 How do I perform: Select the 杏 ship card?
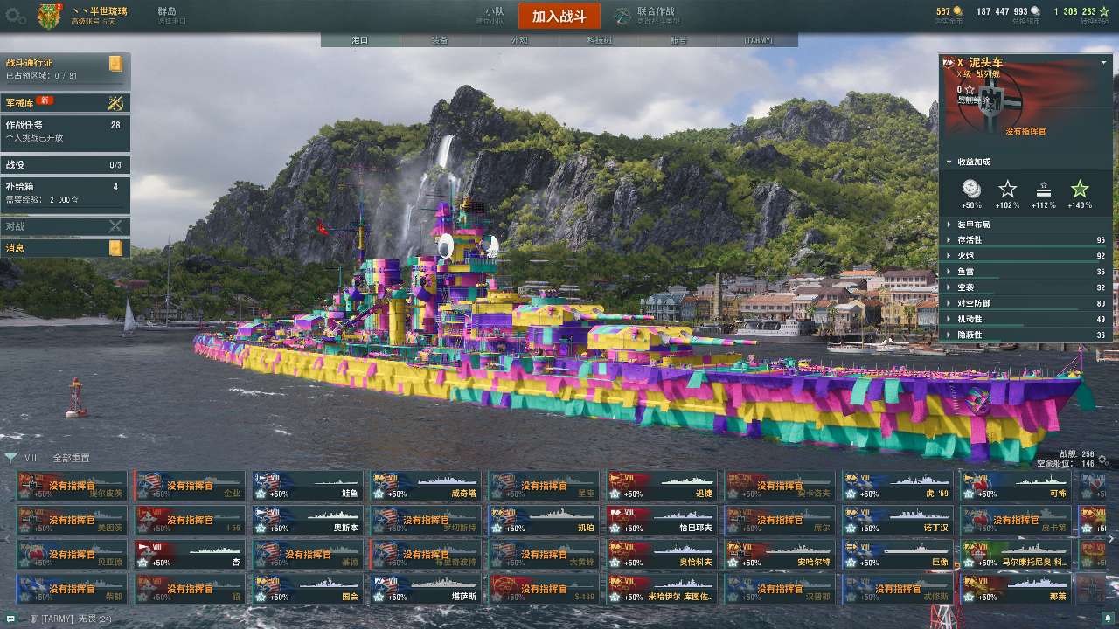190,555
